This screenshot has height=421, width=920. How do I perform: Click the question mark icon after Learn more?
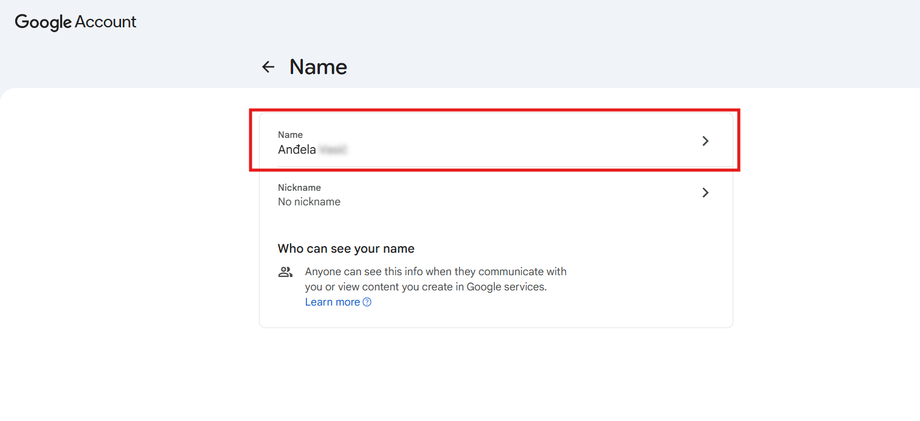(x=367, y=303)
